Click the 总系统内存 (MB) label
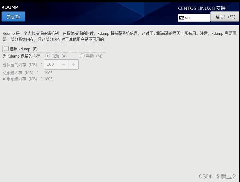The width and height of the screenshot is (240, 182). 21,73
